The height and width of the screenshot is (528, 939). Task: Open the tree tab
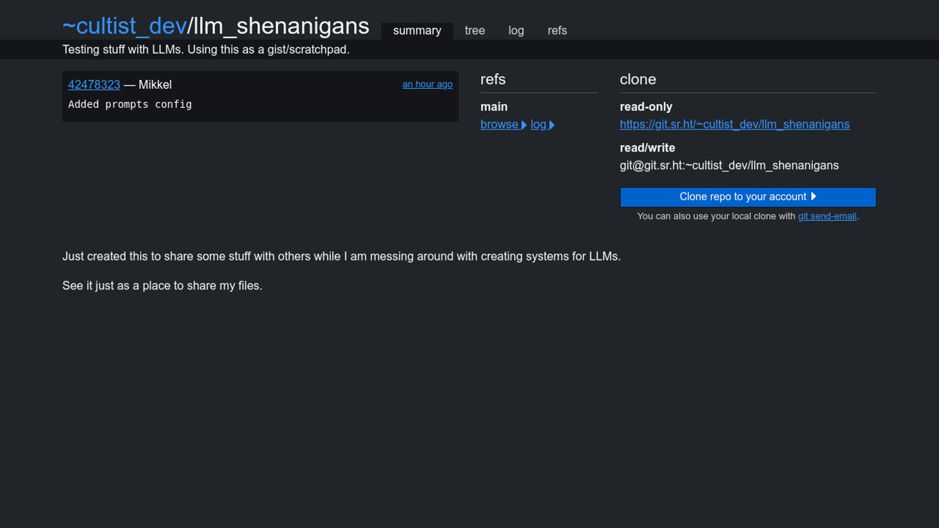click(474, 31)
